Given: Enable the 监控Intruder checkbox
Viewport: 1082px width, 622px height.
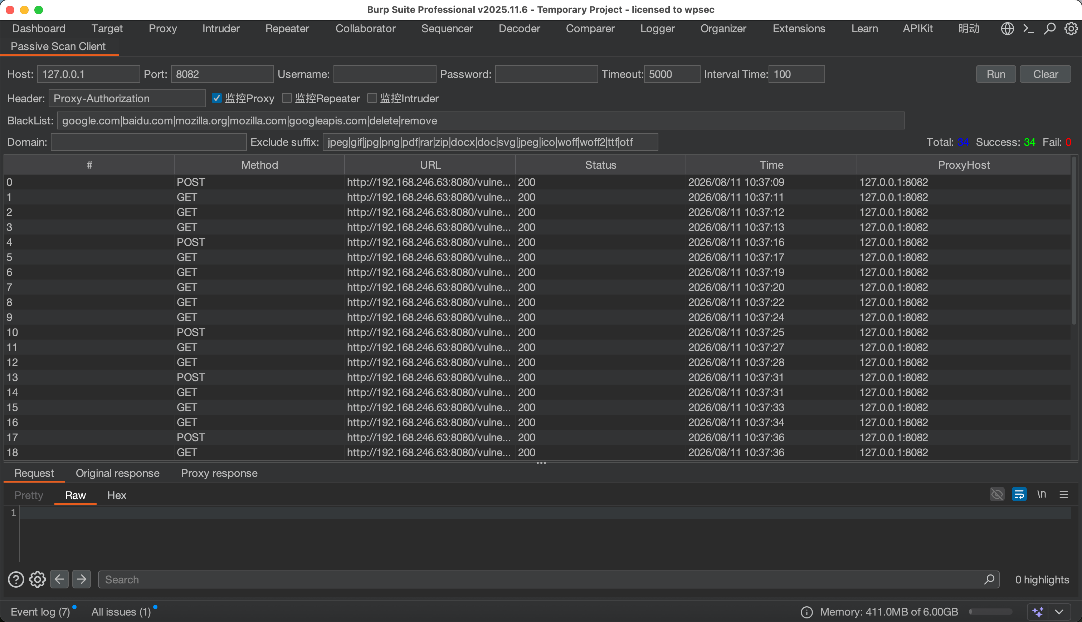Looking at the screenshot, I should point(372,98).
